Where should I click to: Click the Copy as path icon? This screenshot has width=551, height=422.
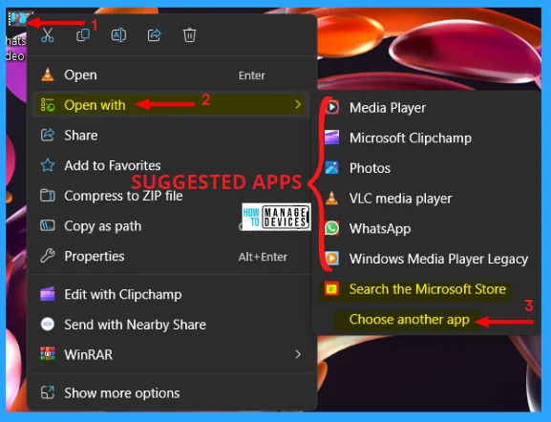click(x=48, y=225)
